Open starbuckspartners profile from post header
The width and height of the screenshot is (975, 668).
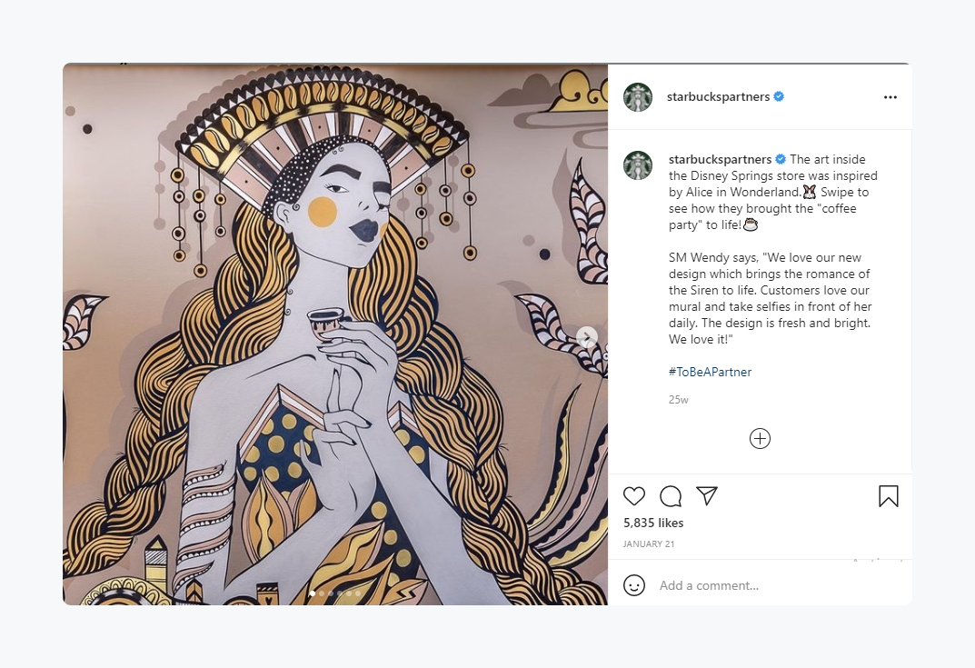pos(718,97)
